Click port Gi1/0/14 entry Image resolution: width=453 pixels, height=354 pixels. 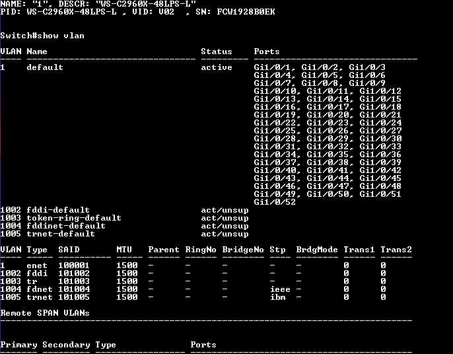coord(328,99)
